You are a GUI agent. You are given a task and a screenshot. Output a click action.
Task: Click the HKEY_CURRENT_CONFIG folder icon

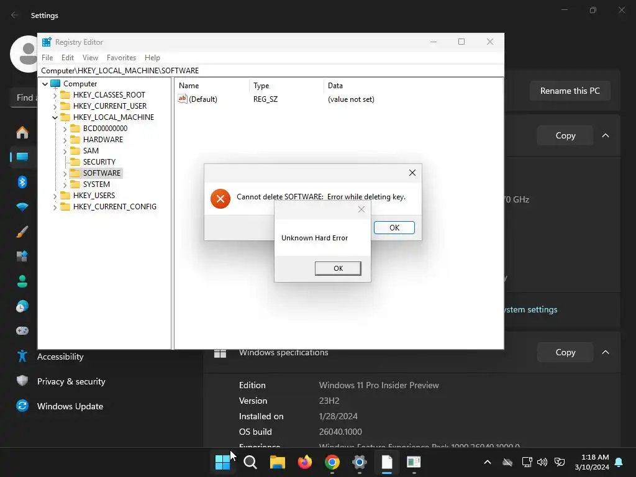(65, 206)
